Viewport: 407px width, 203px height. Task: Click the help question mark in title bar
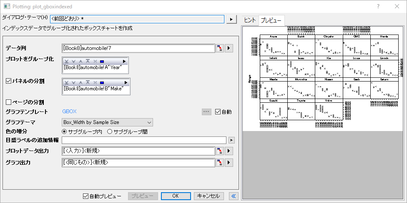pos(379,7)
